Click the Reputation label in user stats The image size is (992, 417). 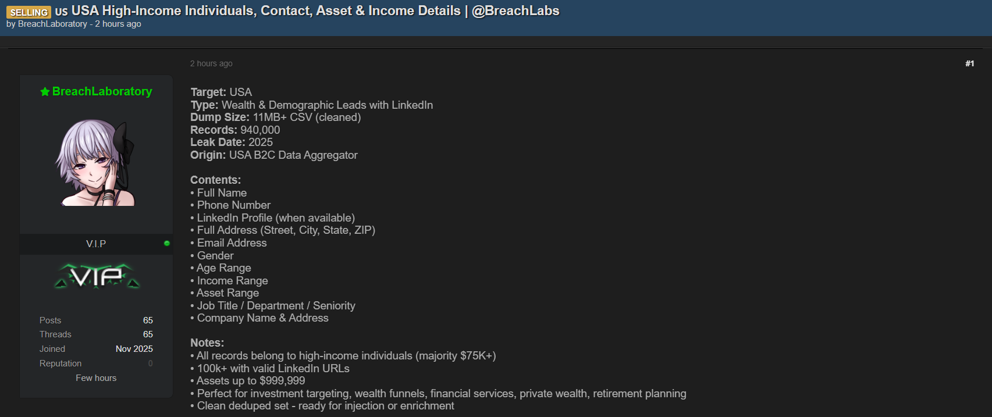(x=61, y=363)
